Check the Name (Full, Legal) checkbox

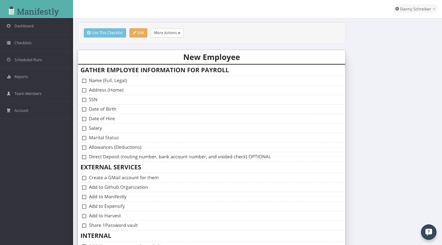pos(84,81)
